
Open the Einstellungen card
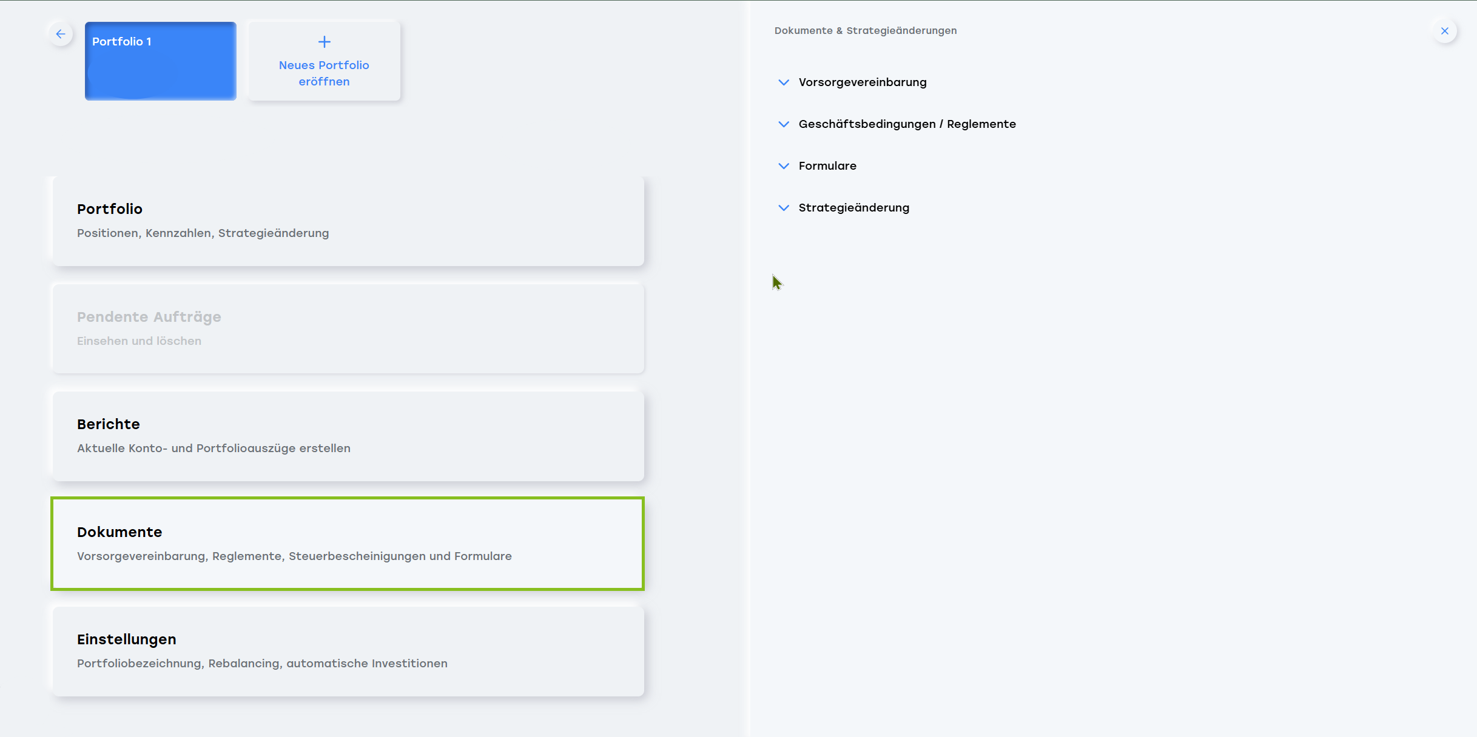pyautogui.click(x=348, y=652)
